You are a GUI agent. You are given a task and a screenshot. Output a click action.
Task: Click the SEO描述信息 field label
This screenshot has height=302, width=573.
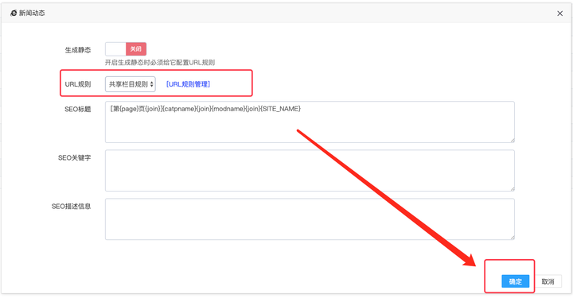click(71, 206)
